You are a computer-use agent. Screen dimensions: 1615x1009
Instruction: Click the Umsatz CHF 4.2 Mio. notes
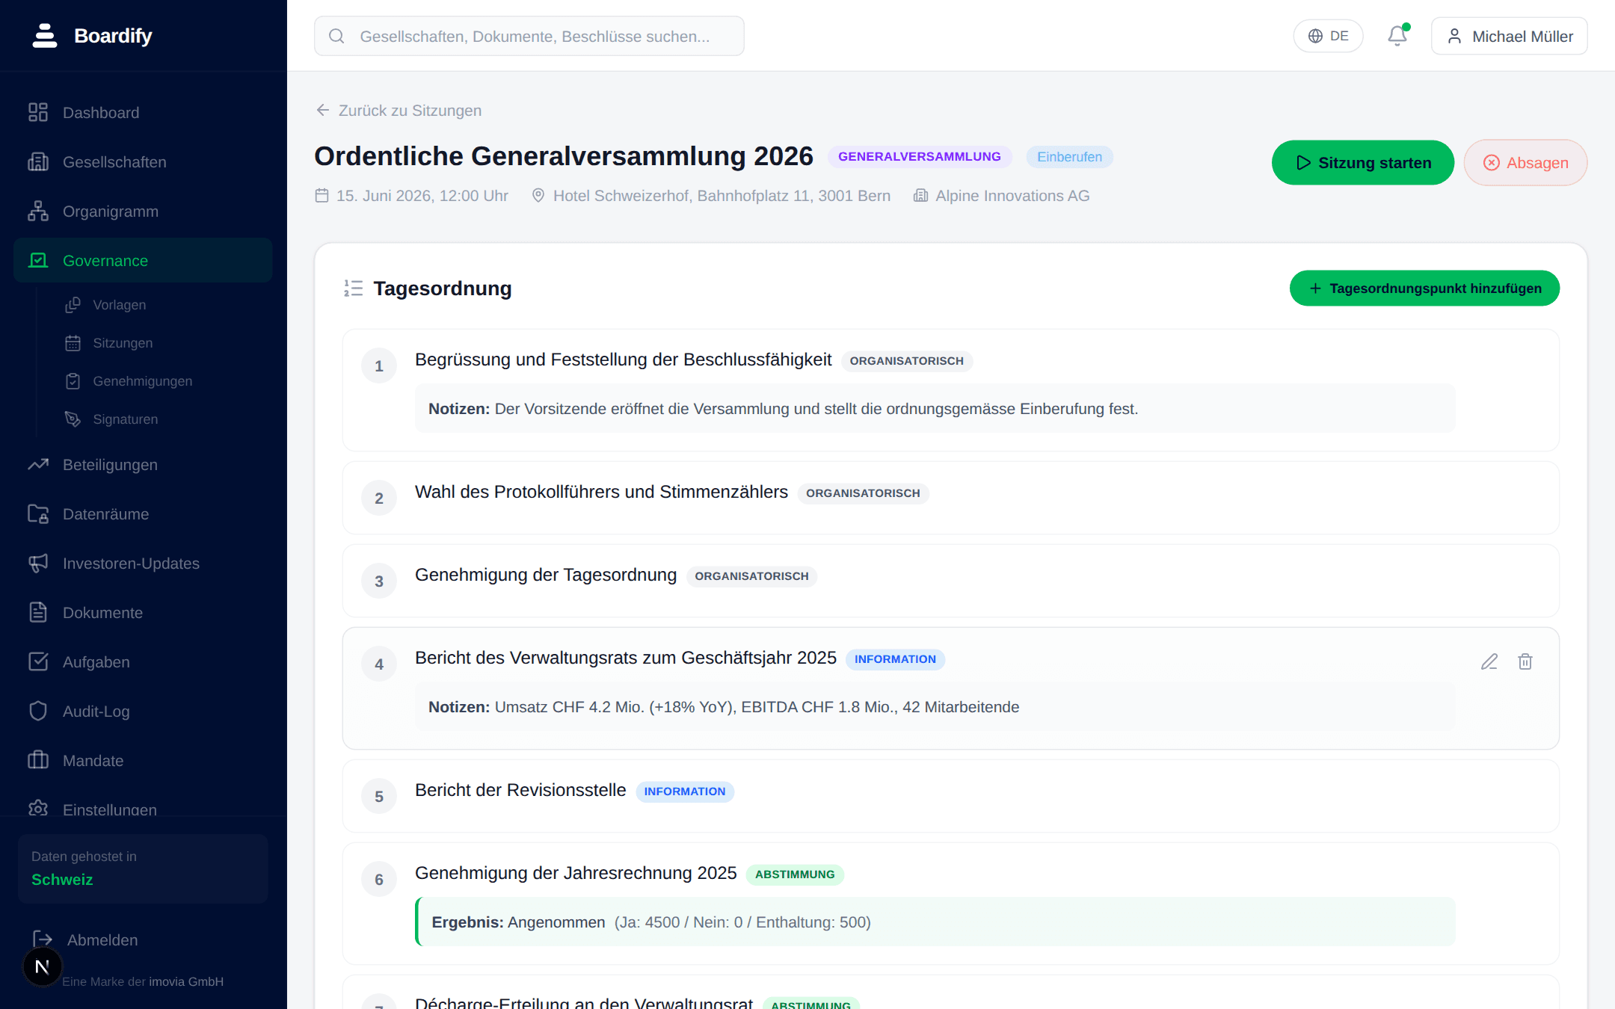pos(935,706)
